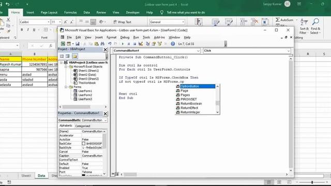The image size is (331, 186).
Task: Open Find & Select in Excel ribbon
Action: tap(315, 26)
